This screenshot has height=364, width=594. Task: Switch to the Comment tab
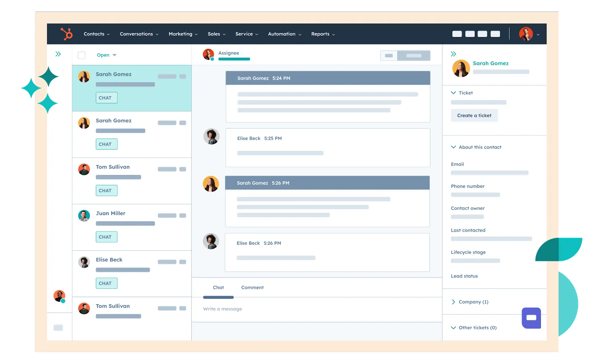click(x=252, y=287)
